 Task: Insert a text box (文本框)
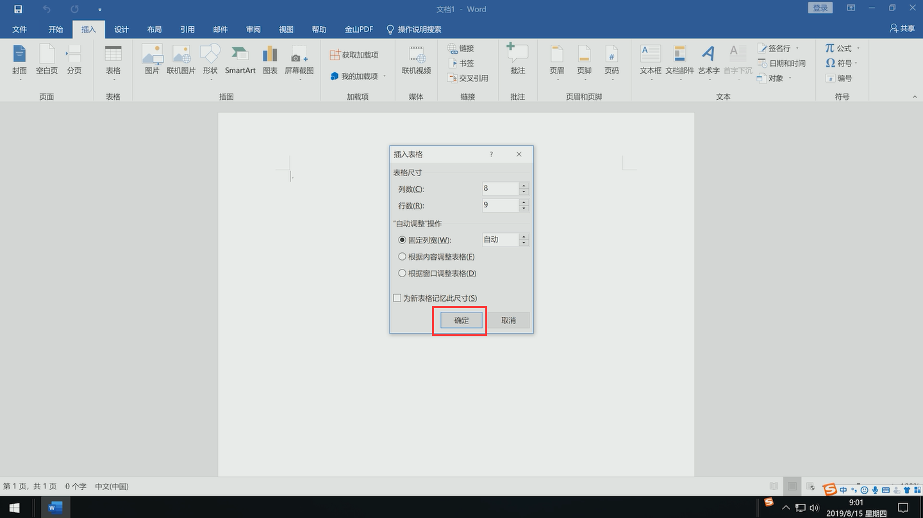[651, 62]
